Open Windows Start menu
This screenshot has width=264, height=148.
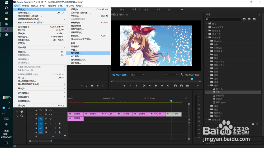click(6, 3)
